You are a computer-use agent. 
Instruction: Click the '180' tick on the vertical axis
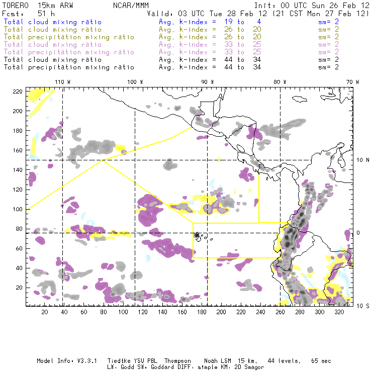(x=18, y=131)
